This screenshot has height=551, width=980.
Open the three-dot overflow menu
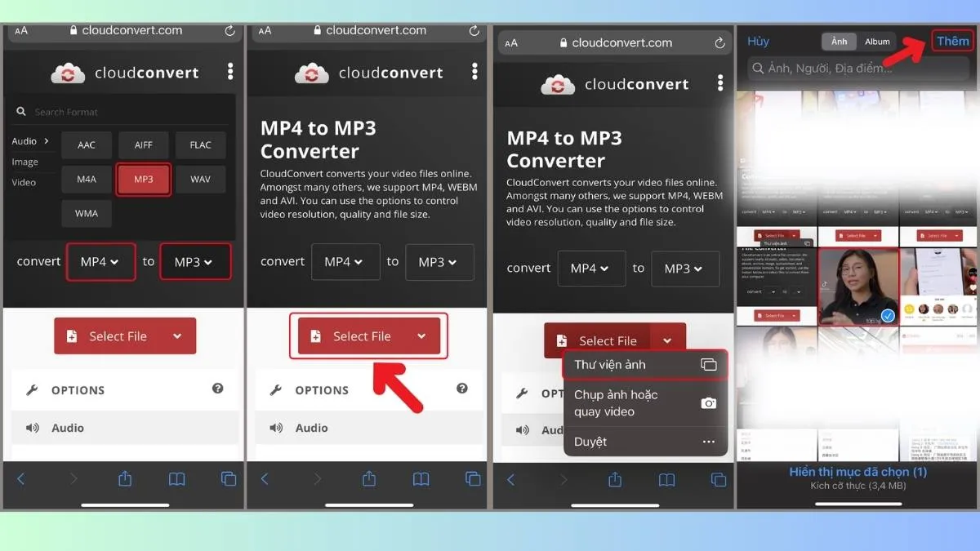click(x=230, y=72)
